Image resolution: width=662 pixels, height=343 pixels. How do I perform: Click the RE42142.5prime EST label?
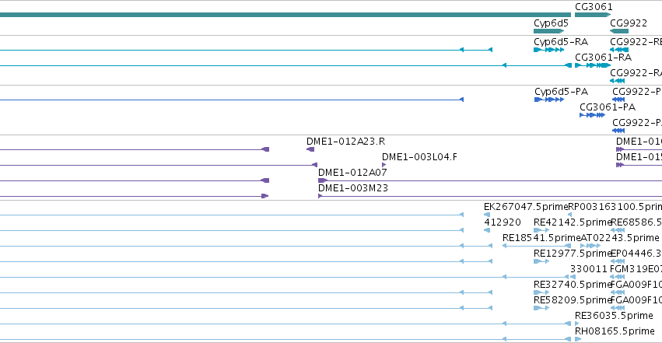click(573, 222)
